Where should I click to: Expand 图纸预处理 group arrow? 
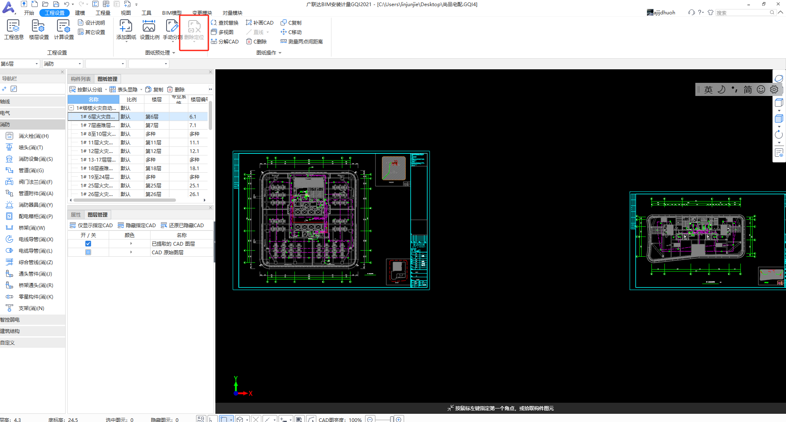(x=174, y=53)
